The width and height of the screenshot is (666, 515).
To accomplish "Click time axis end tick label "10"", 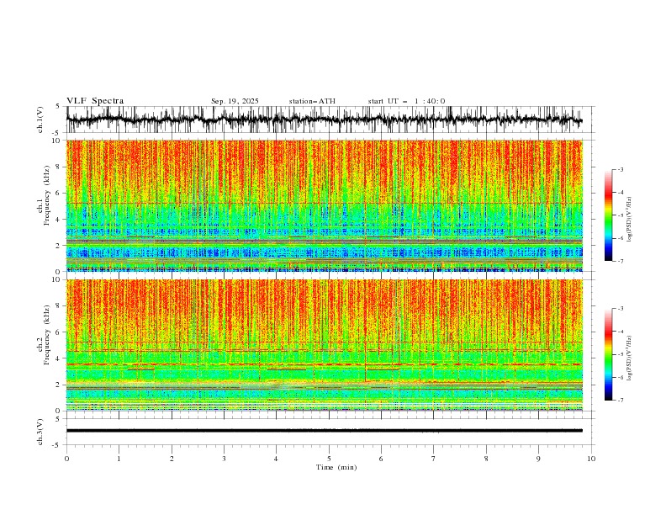I will click(x=591, y=459).
